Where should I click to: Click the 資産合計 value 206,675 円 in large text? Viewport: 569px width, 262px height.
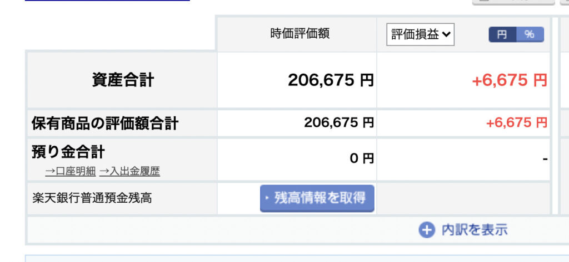[331, 80]
